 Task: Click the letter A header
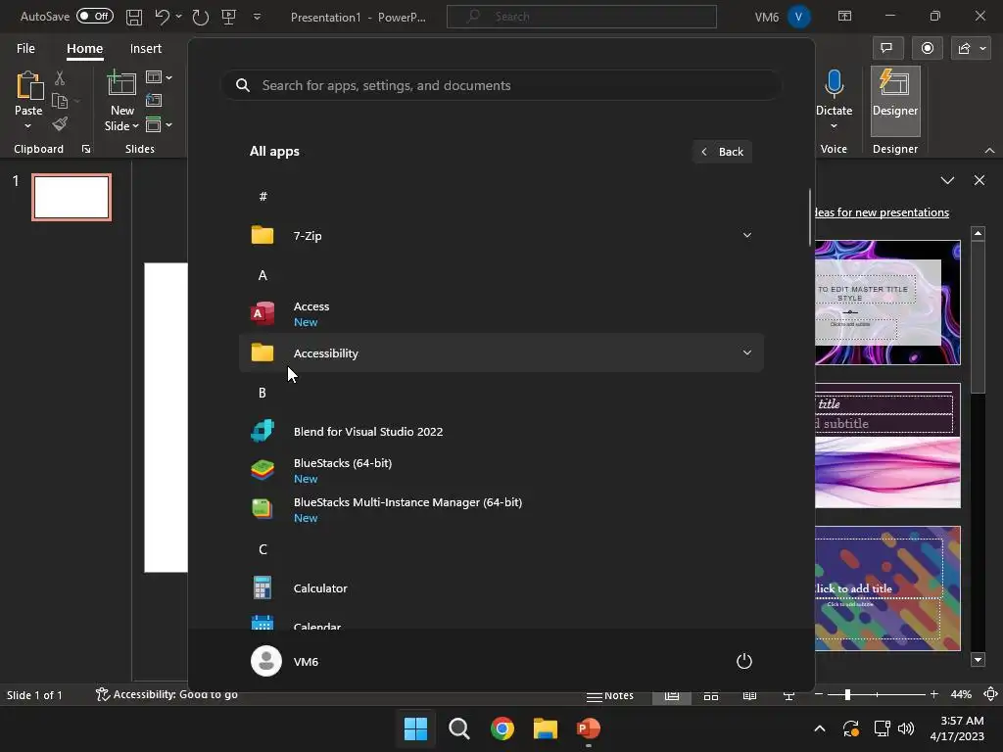[263, 275]
